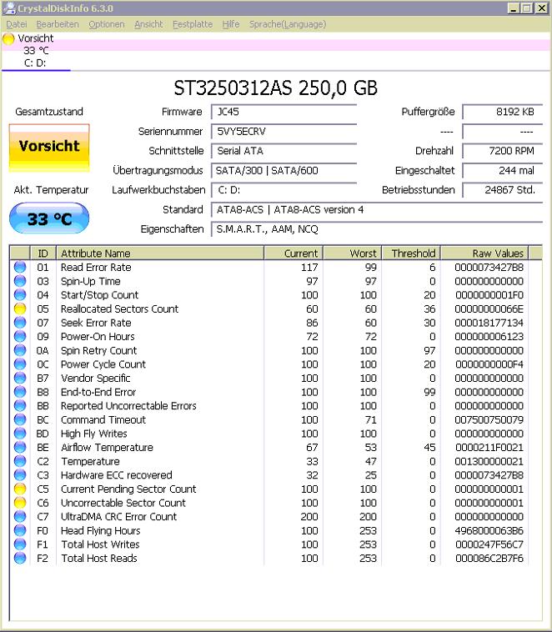Click the Schnittstelle field Serial ATA
Image resolution: width=552 pixels, height=632 pixels.
pos(284,151)
